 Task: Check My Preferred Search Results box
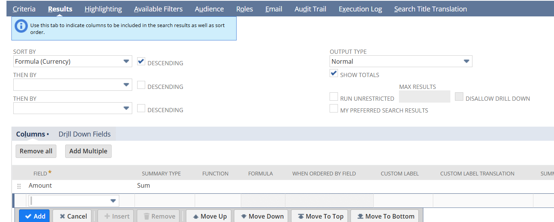(x=334, y=109)
